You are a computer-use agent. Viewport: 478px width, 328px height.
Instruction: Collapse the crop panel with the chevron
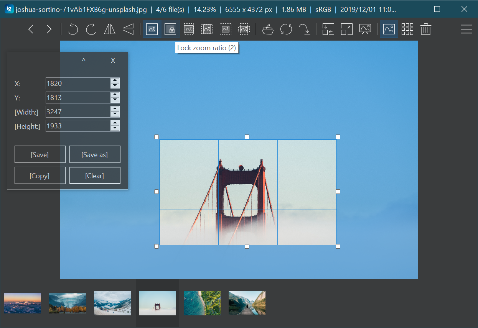(83, 60)
